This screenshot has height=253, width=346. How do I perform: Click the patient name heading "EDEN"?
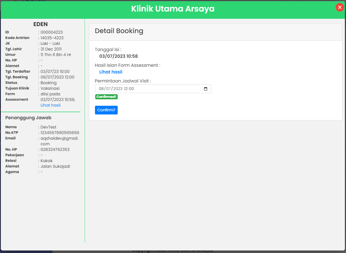[x=40, y=24]
